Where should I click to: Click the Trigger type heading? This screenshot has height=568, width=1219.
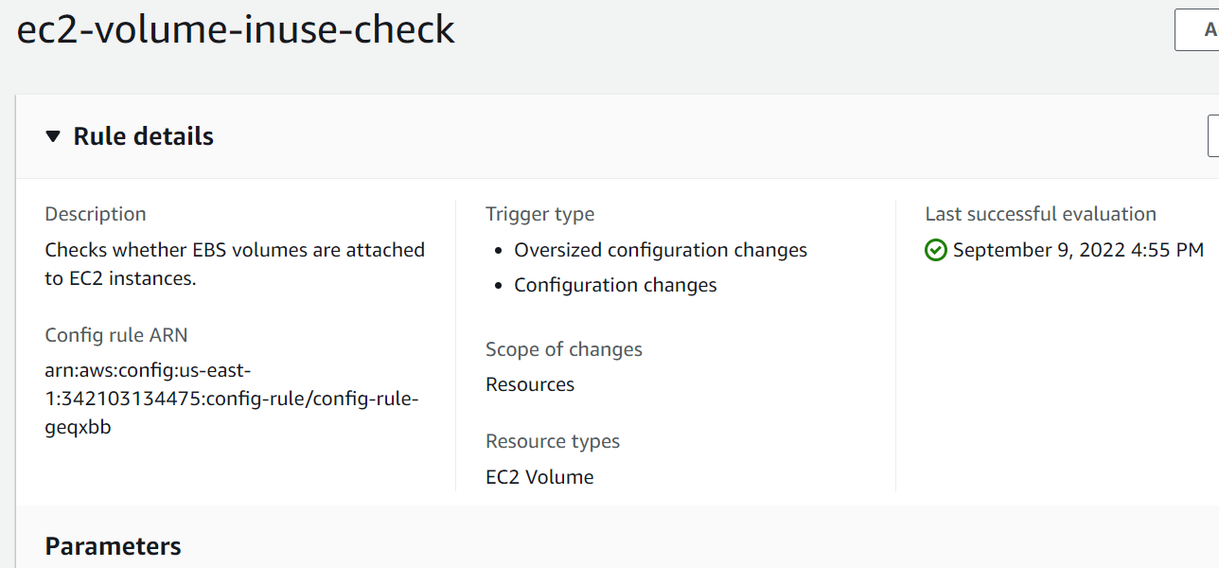[539, 214]
